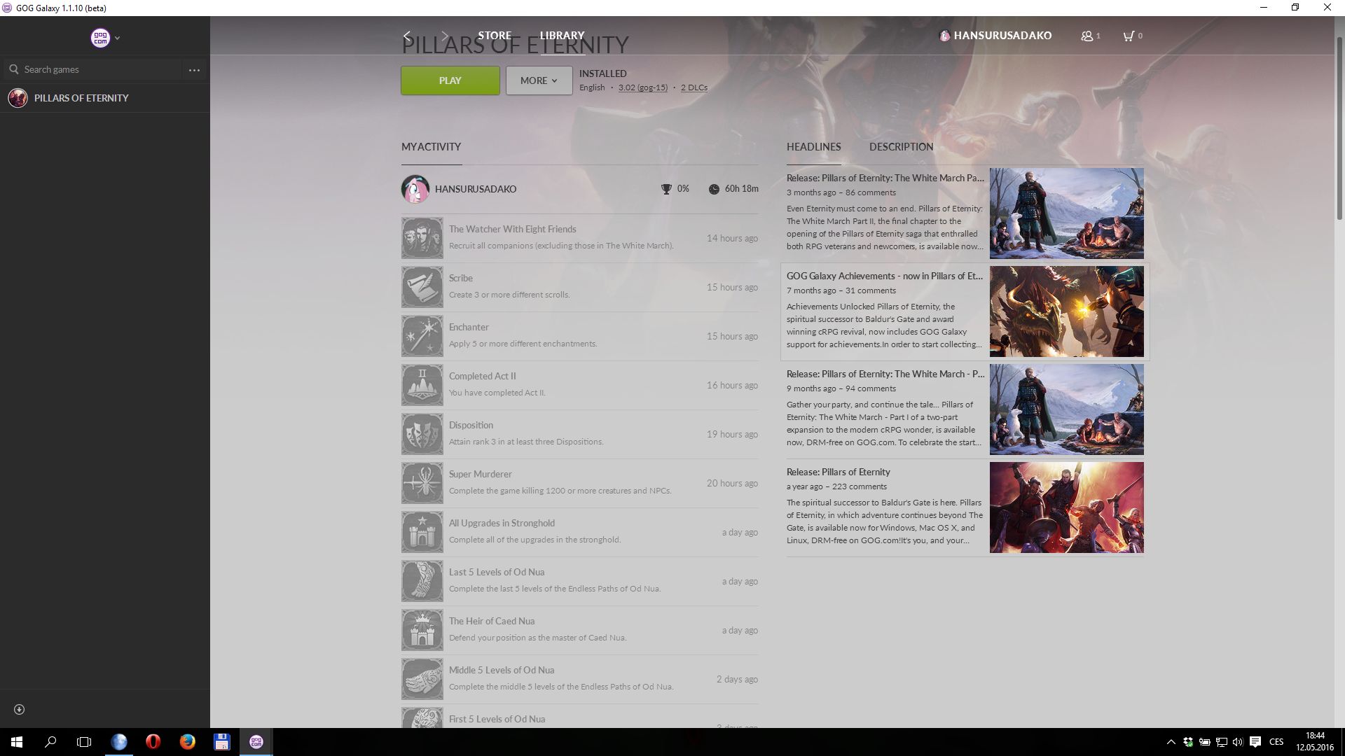Click the Super Murderer achievement icon

click(422, 483)
